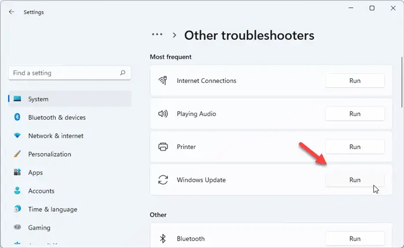Click the vertical scrollbar on the right
The image size is (404, 248).
402,81
